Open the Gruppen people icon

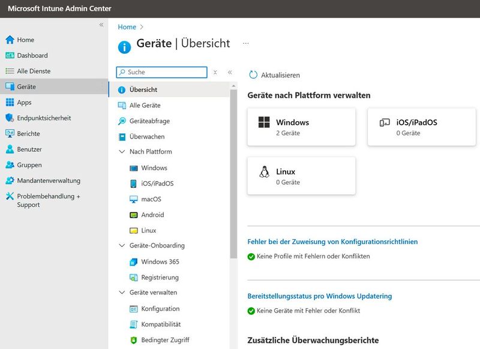pyautogui.click(x=10, y=164)
